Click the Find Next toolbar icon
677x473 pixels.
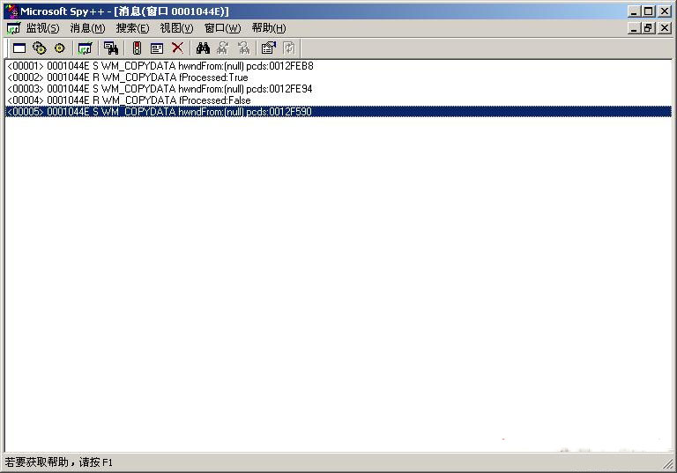click(223, 48)
